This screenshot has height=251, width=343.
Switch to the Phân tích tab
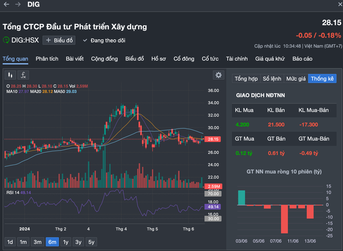[47, 59]
